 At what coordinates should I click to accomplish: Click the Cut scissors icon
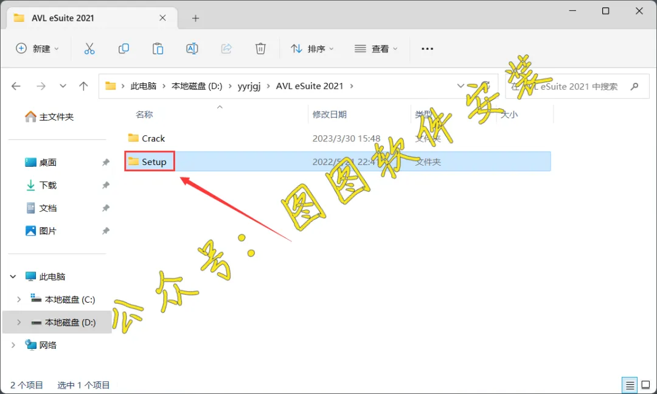point(89,49)
